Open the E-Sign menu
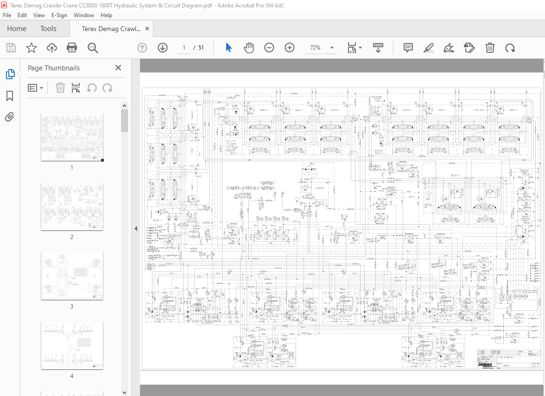Viewport: 545px width, 396px height. 59,15
